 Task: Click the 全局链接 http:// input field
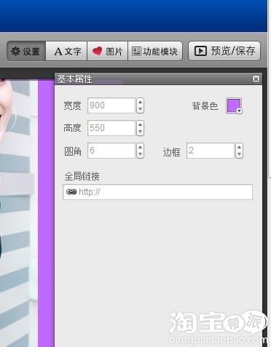157,192
